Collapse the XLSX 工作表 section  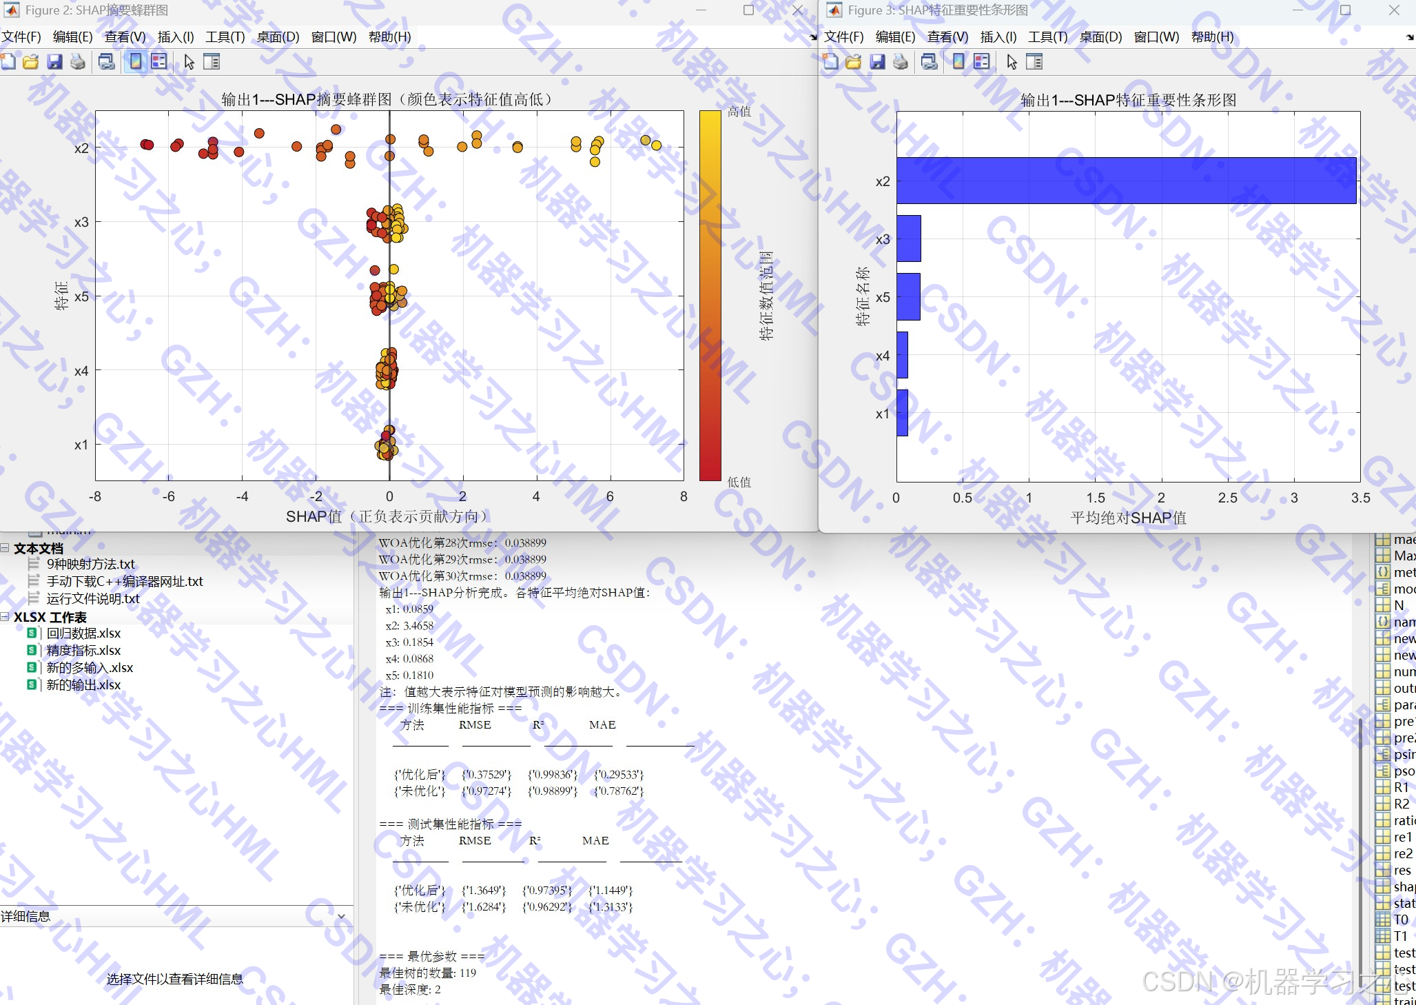click(6, 617)
